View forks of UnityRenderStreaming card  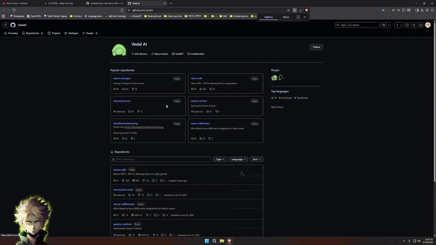[133, 138]
